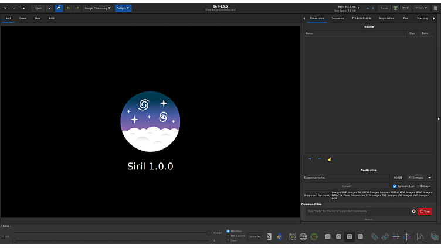Image resolution: width=441 pixels, height=248 pixels.
Task: Click the home directory icon
Action: pyautogui.click(x=59, y=8)
